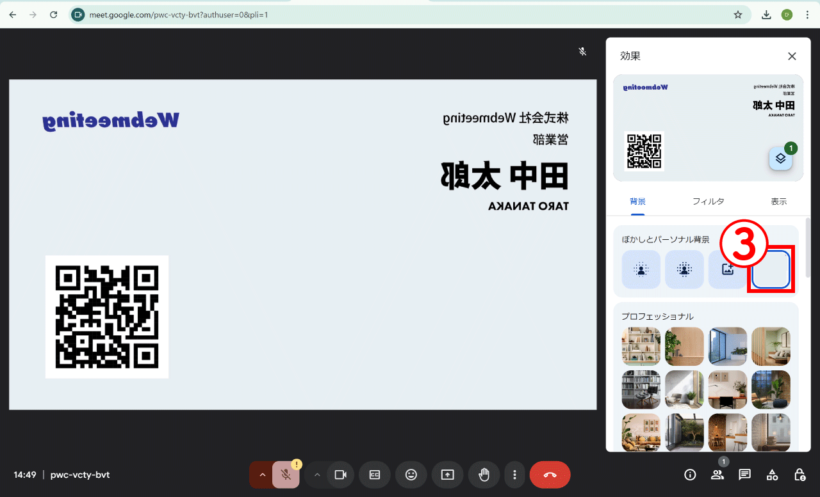Click the meeting code pwc-vcty-bvt
The width and height of the screenshot is (820, 497).
point(80,475)
